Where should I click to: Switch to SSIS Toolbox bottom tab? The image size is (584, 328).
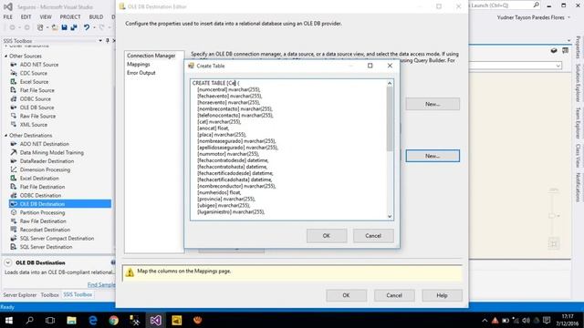click(78, 295)
